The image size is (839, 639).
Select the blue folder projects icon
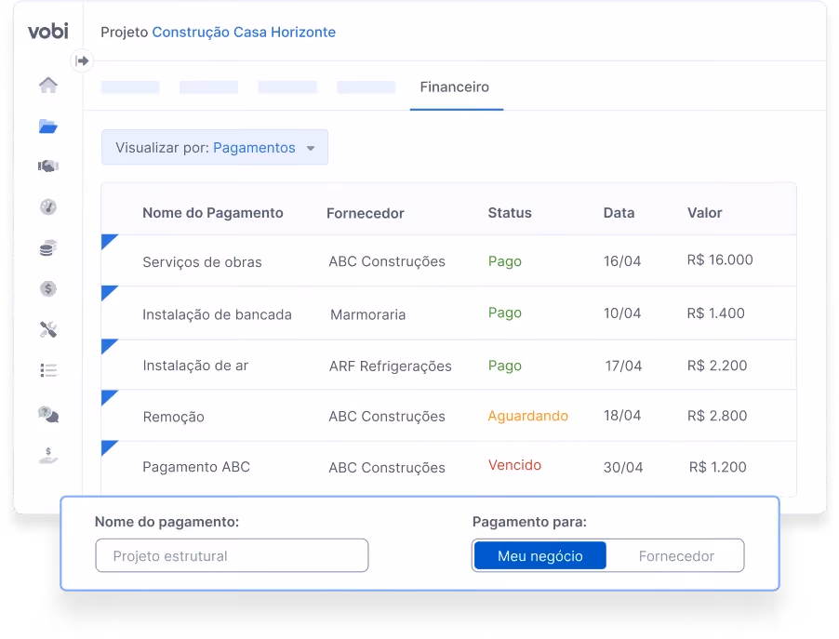[48, 126]
